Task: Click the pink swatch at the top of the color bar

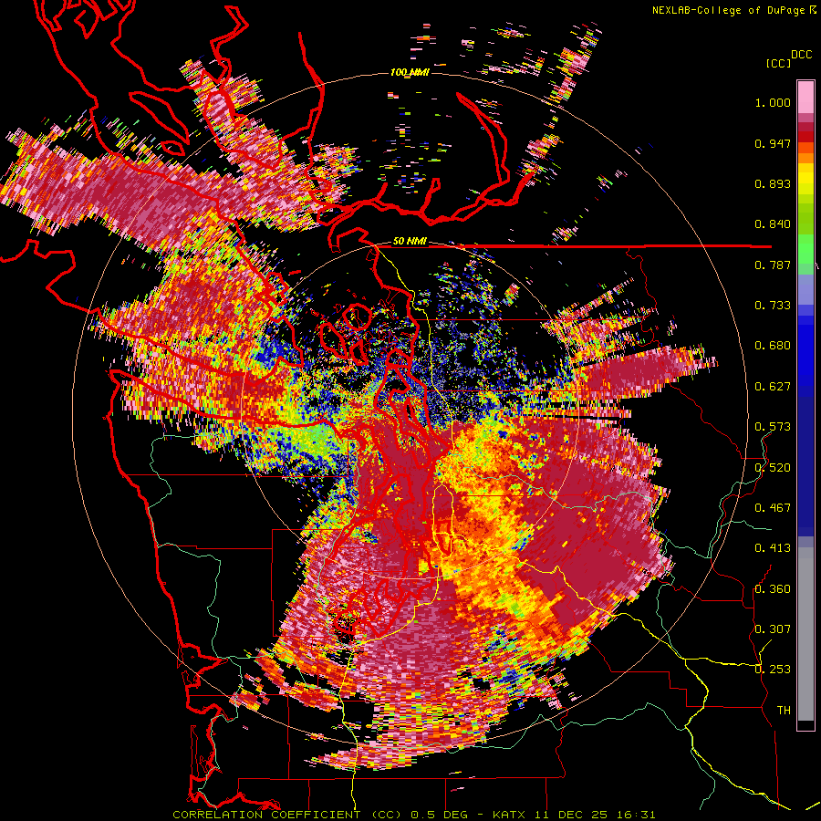Action: [805, 97]
